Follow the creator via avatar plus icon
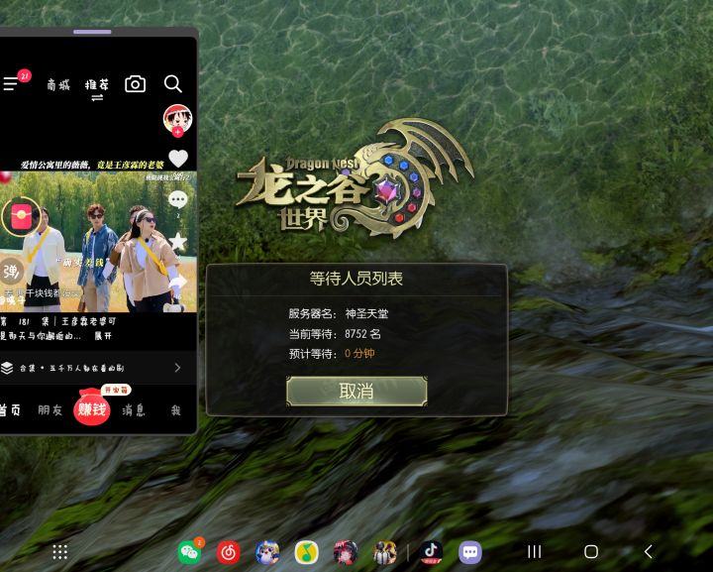 click(178, 132)
